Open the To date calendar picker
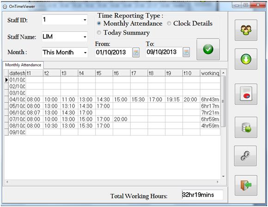 click(x=186, y=52)
